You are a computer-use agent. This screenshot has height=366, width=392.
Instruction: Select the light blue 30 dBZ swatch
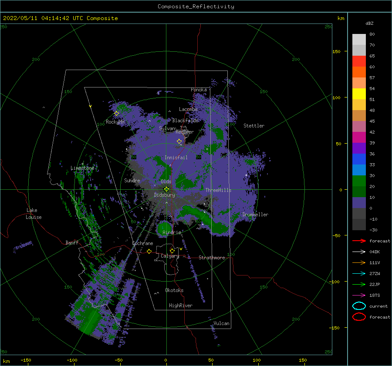tap(359, 170)
